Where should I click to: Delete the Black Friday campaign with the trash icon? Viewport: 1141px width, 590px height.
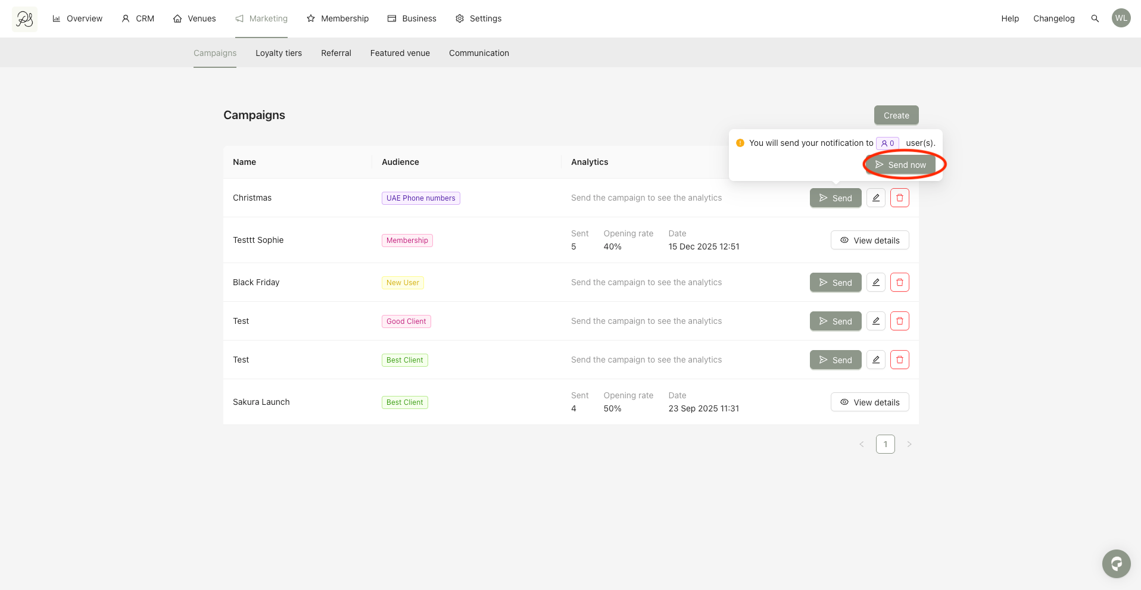(899, 282)
